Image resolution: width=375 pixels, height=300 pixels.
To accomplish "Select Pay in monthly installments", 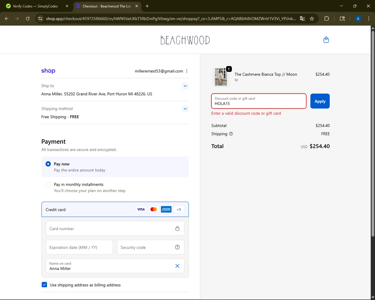I will [x=115, y=187].
